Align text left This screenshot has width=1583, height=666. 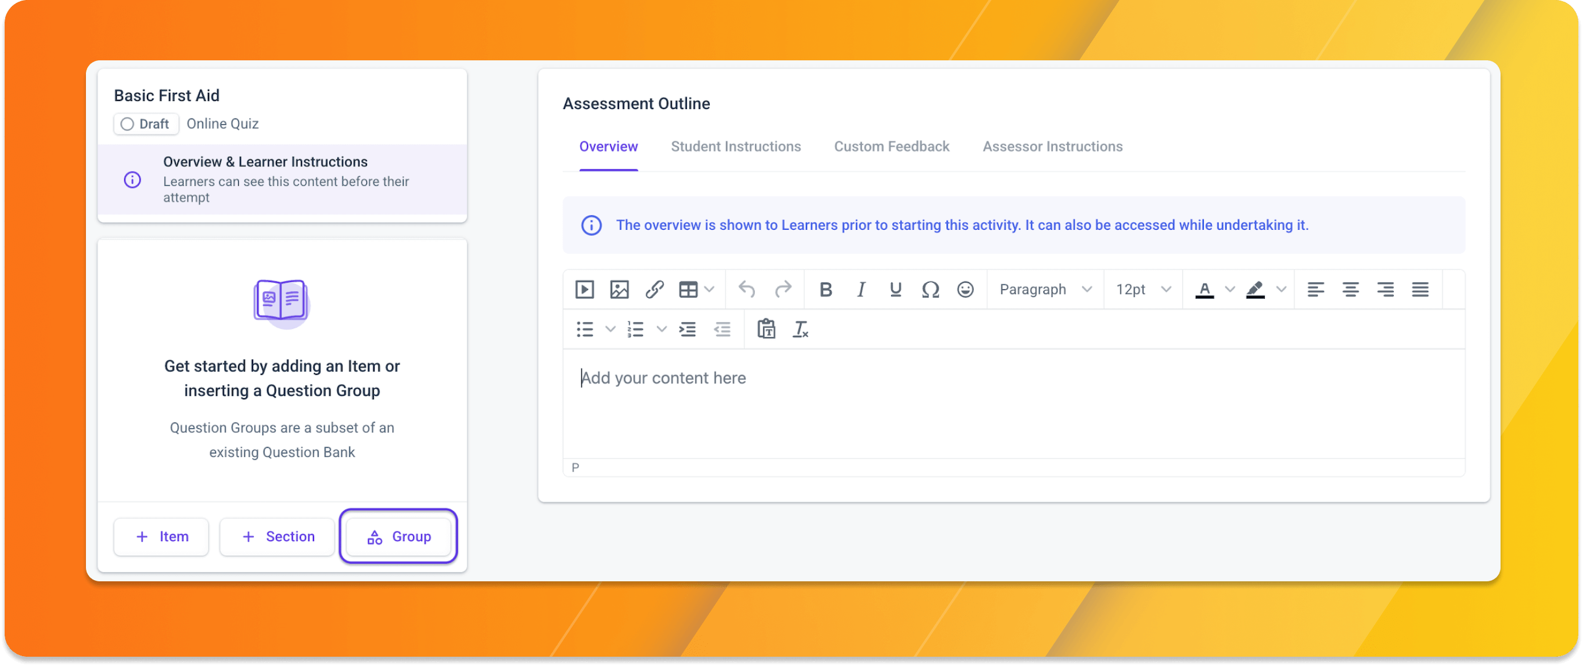(1316, 289)
